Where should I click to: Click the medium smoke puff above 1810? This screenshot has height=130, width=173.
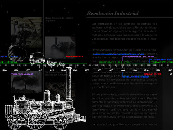[x=37, y=58]
